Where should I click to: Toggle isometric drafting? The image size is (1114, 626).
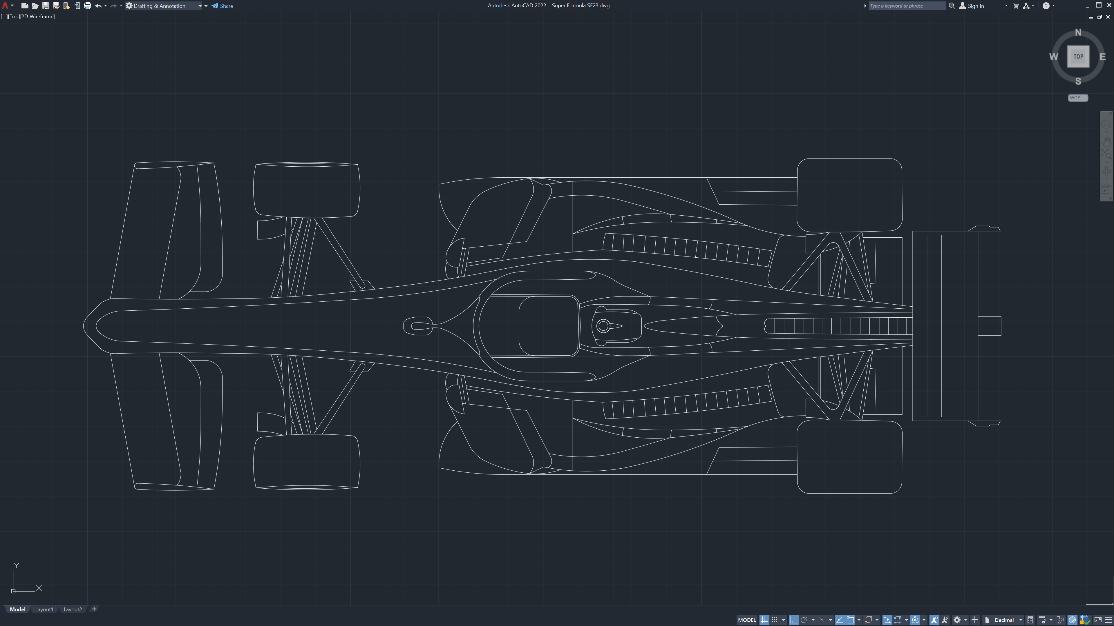(822, 620)
